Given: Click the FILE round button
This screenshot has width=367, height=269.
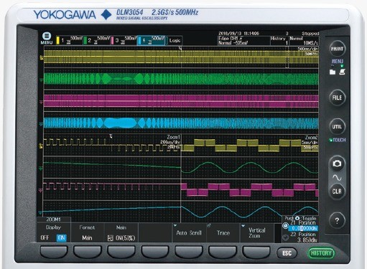Looking at the screenshot, I should [x=337, y=98].
